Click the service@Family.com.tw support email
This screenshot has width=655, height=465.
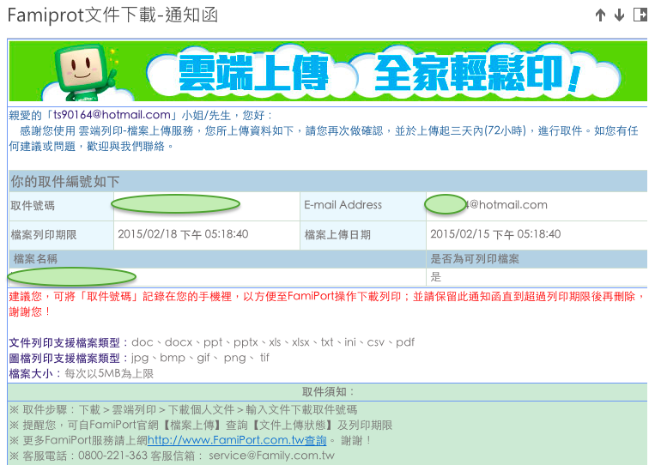pyautogui.click(x=271, y=456)
